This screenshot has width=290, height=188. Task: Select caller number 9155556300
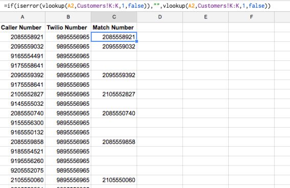22,123
